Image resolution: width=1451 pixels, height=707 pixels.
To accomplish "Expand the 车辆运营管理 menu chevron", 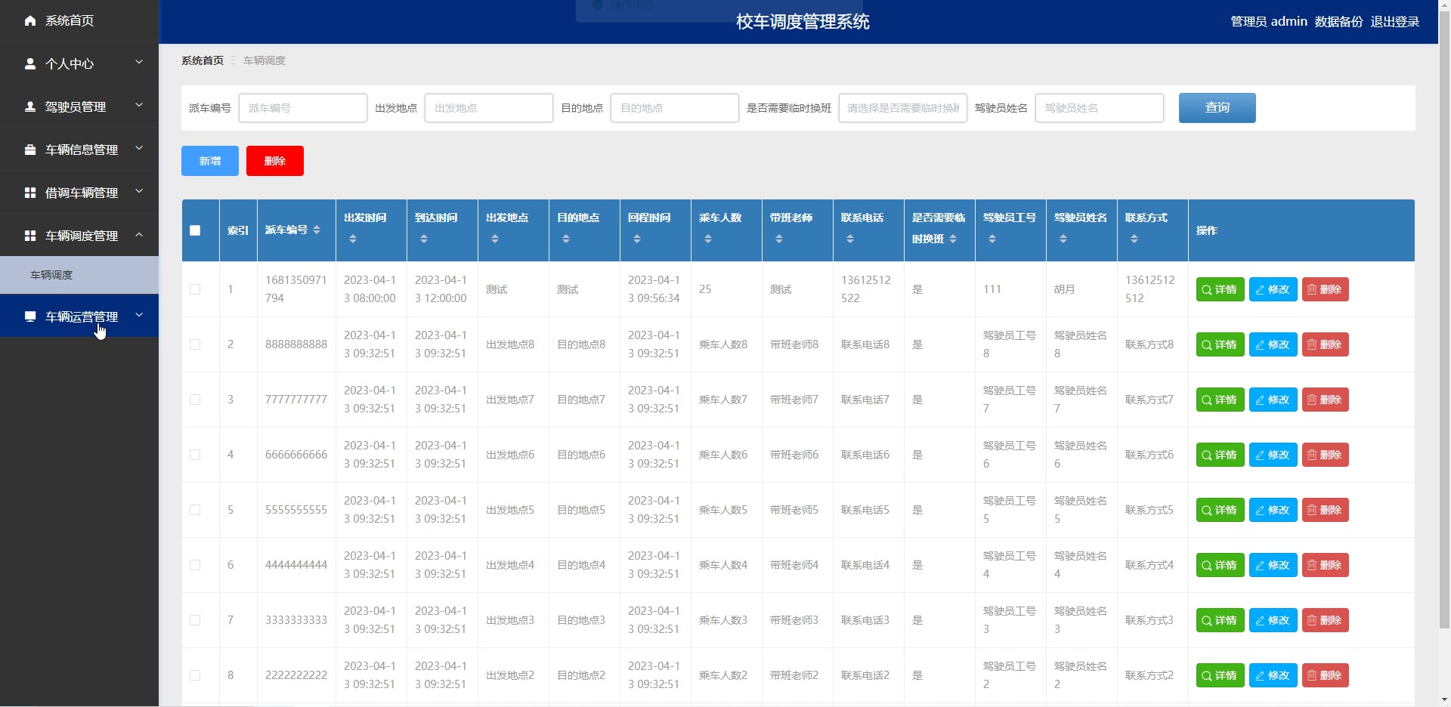I will [139, 315].
